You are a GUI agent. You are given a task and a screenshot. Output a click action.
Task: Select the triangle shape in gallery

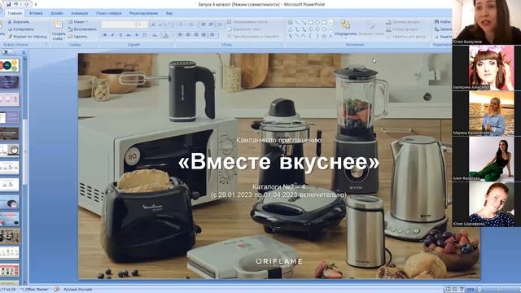point(290,29)
